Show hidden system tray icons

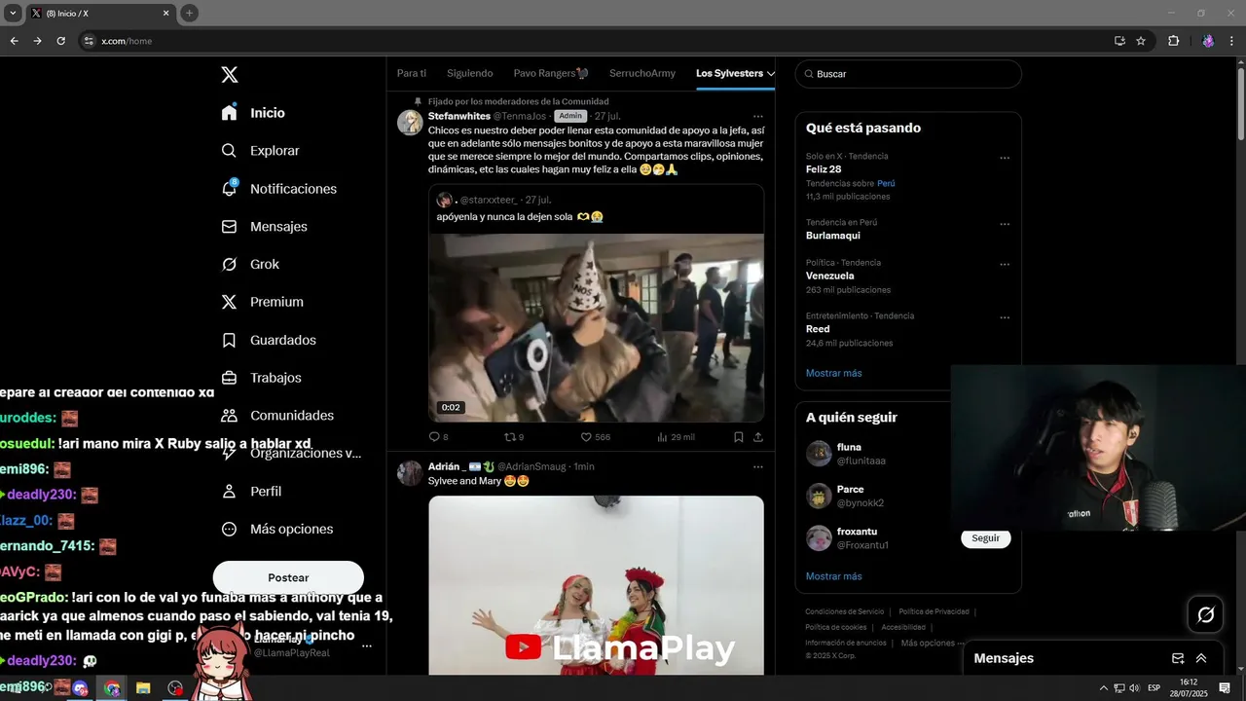pos(1103,688)
